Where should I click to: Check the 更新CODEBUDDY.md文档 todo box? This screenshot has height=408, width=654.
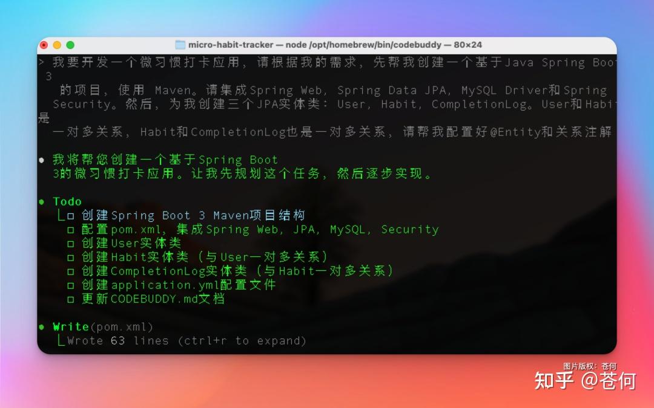tap(71, 299)
